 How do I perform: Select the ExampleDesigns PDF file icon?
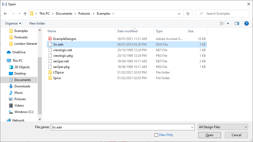point(50,39)
